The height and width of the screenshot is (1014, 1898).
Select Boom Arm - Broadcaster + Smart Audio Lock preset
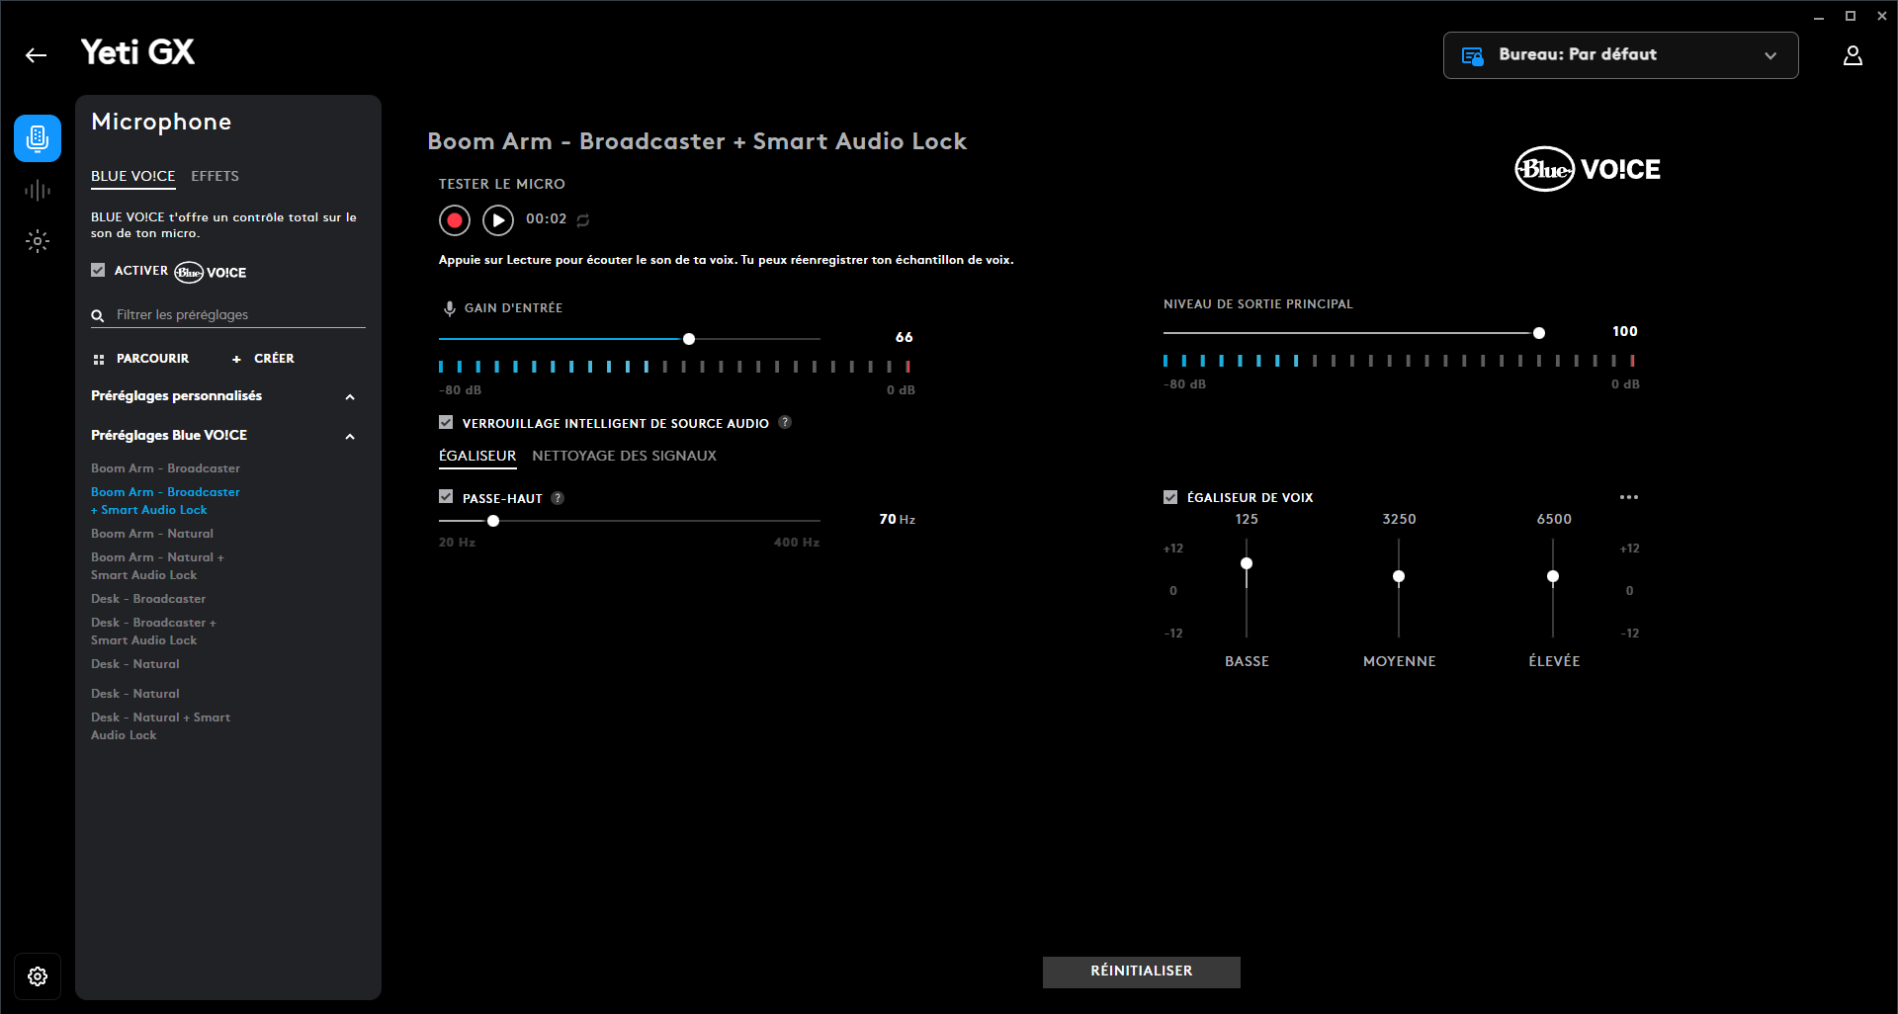tap(165, 501)
